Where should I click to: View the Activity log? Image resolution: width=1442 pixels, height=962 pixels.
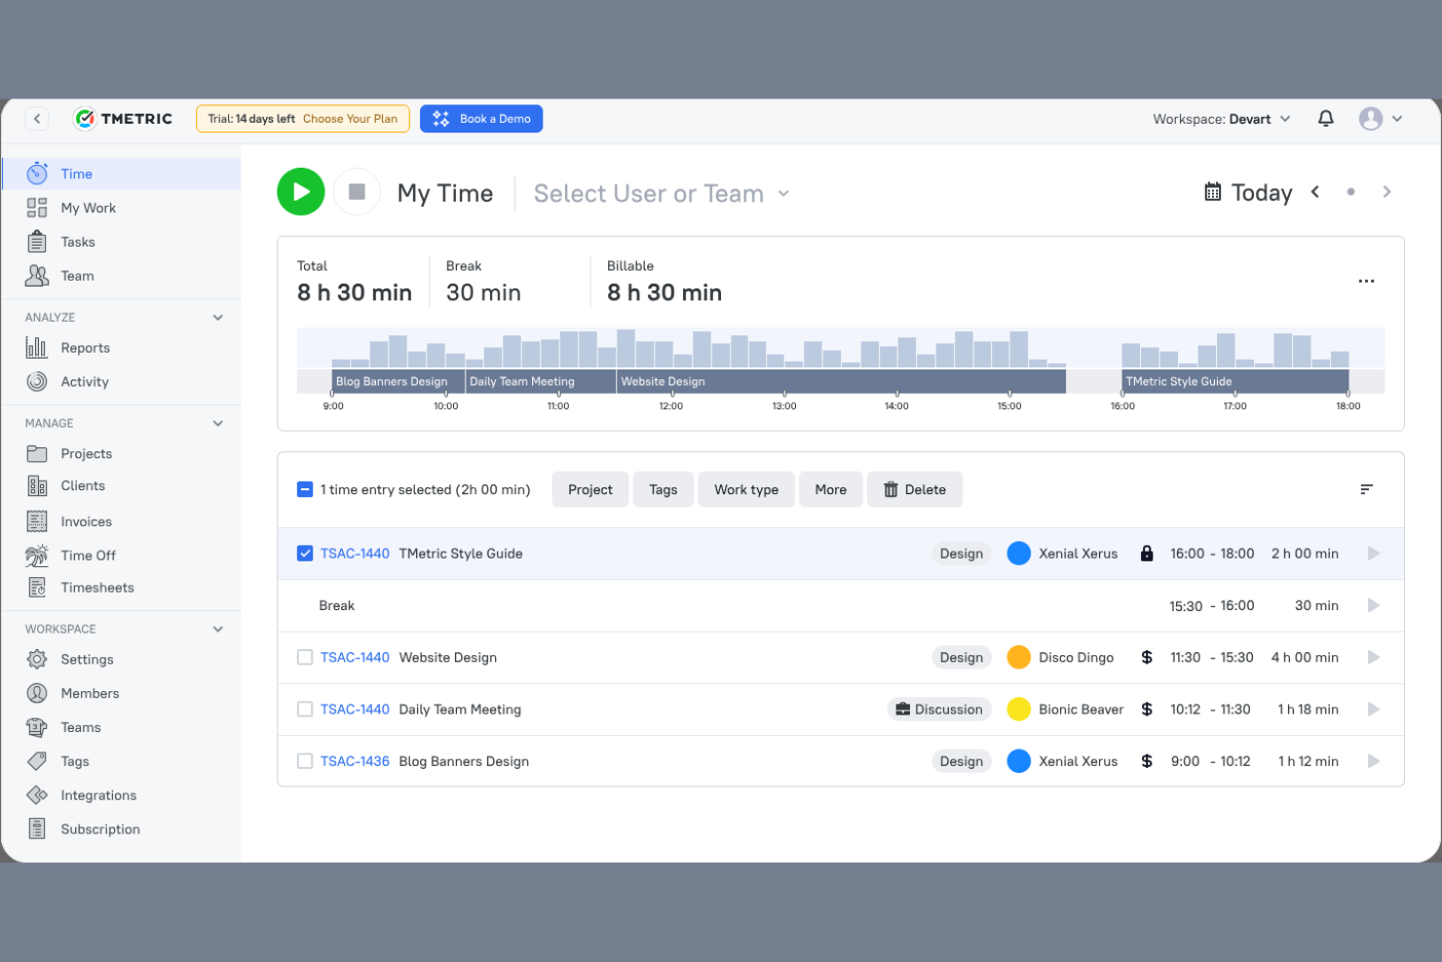pyautogui.click(x=84, y=381)
